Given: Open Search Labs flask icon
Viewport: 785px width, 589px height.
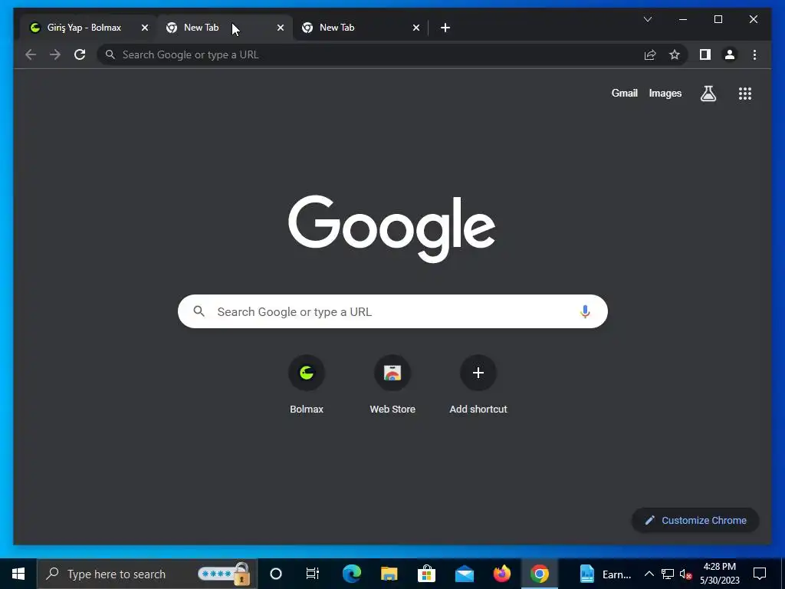Looking at the screenshot, I should coord(708,94).
